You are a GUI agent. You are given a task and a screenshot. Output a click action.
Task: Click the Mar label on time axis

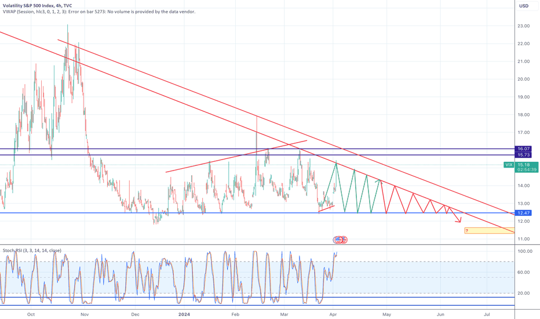pos(284,314)
